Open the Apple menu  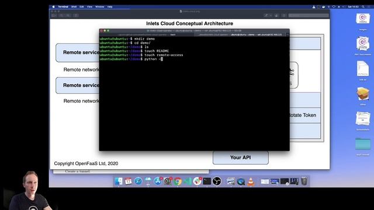tap(53, 7)
